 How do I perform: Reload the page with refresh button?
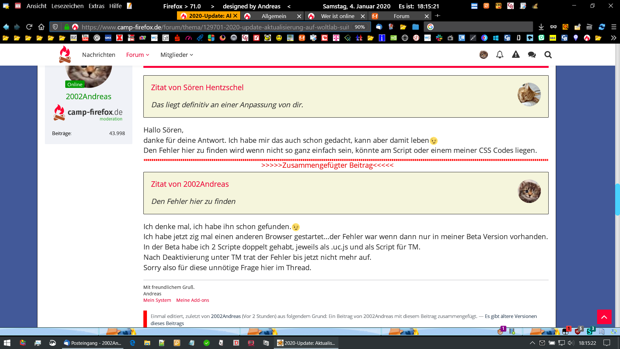coord(29,27)
